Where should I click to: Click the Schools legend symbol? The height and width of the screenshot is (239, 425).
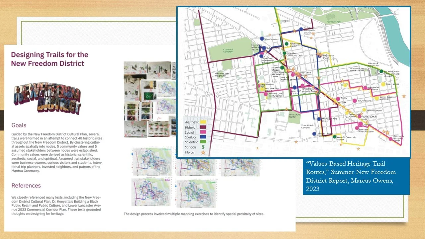pos(204,147)
